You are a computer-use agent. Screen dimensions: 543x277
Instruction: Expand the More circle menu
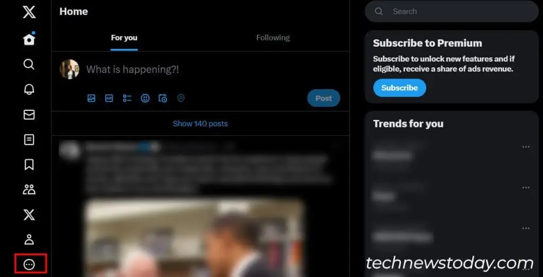tap(30, 265)
